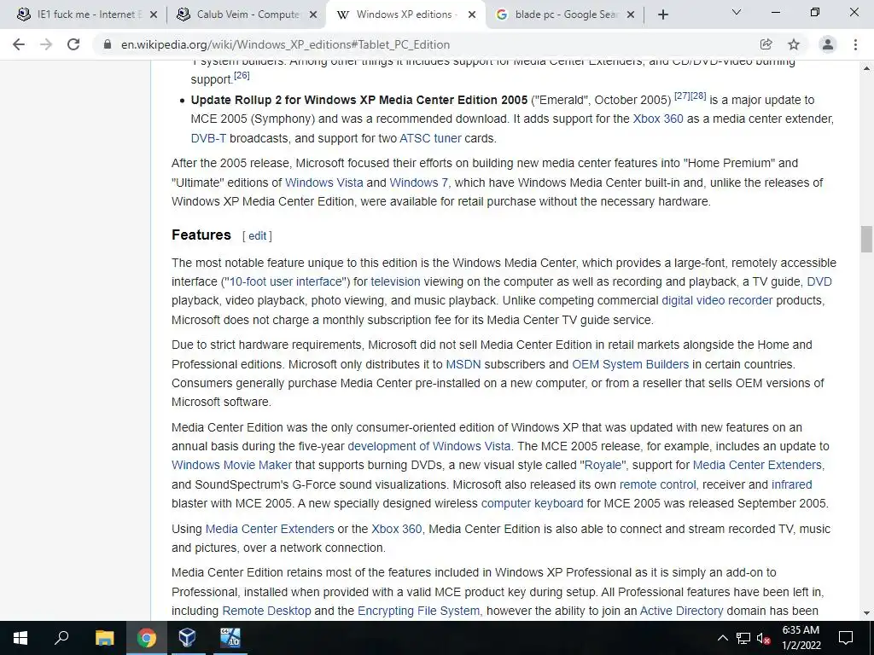Open 'Media Center Extenders' link after Royale
Viewport: 874px width, 655px height.
(758, 465)
